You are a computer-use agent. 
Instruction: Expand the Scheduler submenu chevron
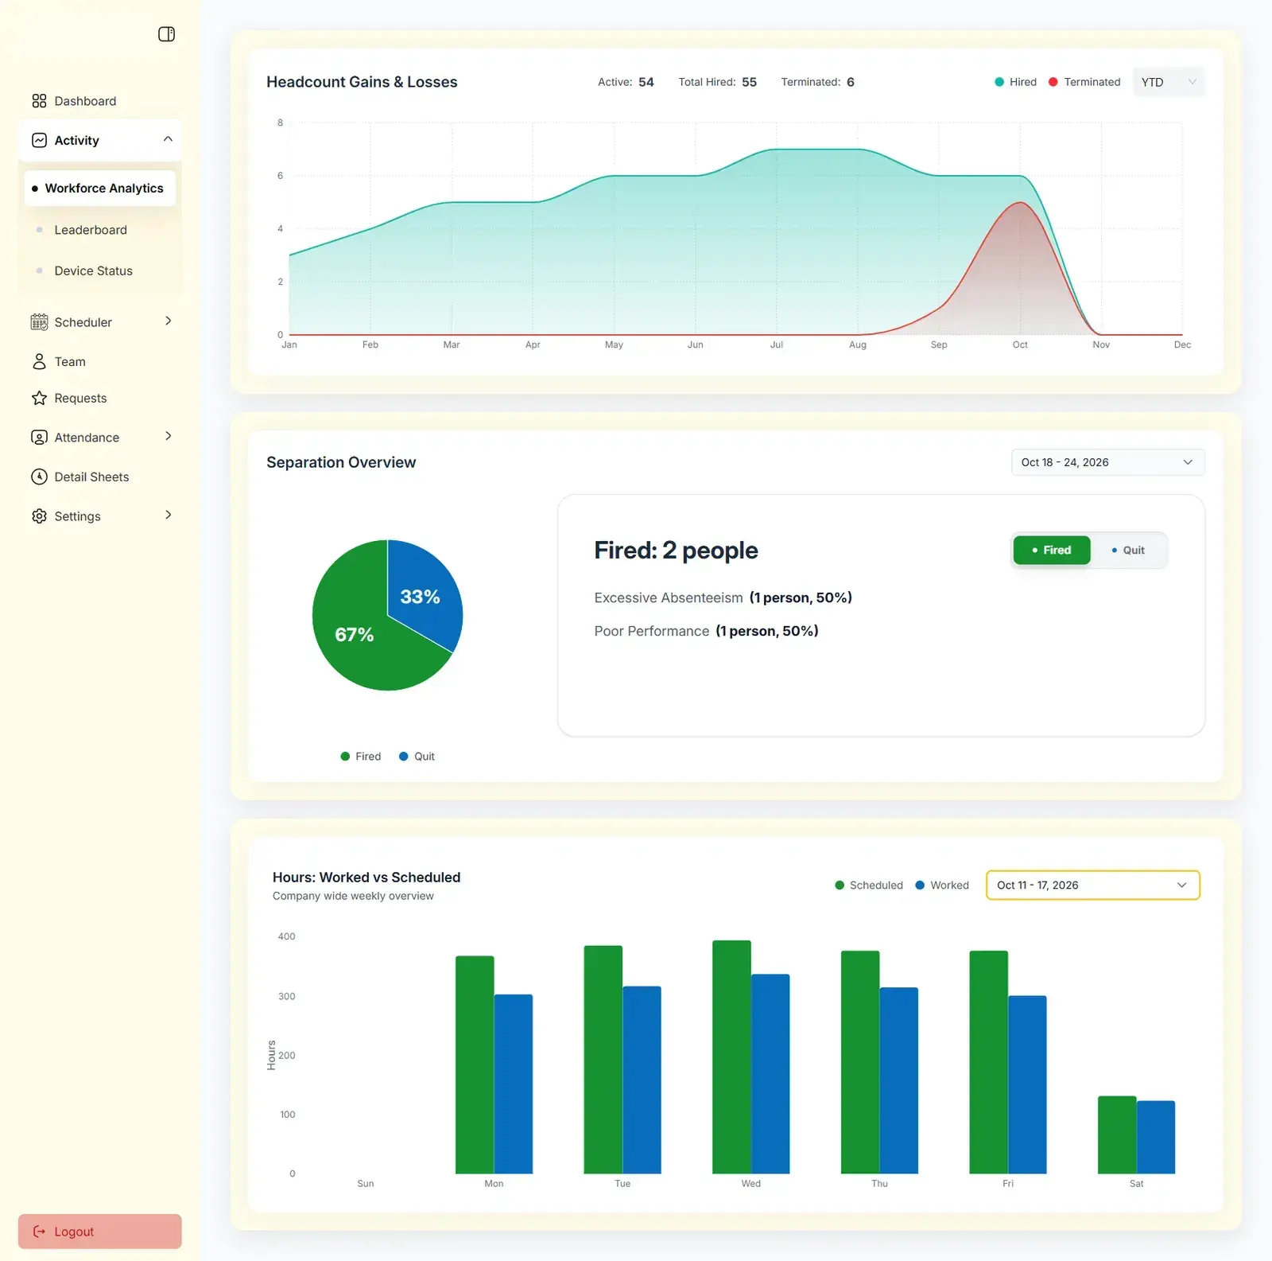[x=168, y=321]
